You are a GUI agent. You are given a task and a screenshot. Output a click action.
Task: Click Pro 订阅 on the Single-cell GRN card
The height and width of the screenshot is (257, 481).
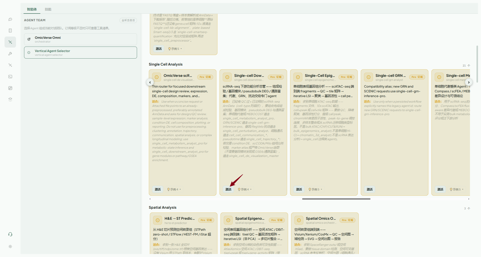point(417,77)
